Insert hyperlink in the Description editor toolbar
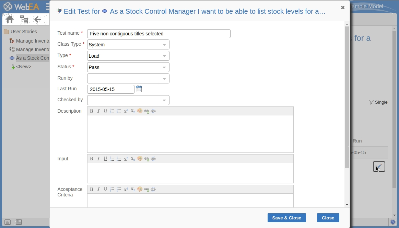The image size is (399, 228). pyautogui.click(x=146, y=111)
